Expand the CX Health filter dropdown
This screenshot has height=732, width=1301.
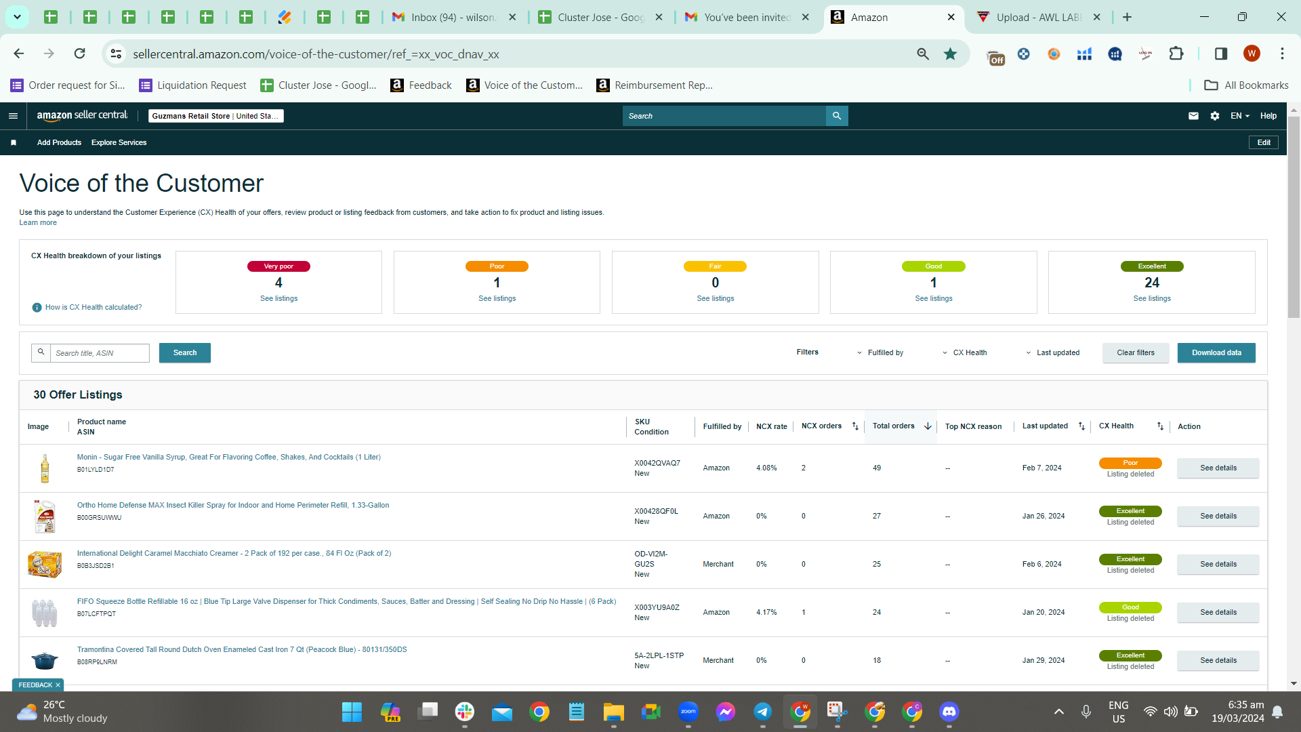click(964, 352)
